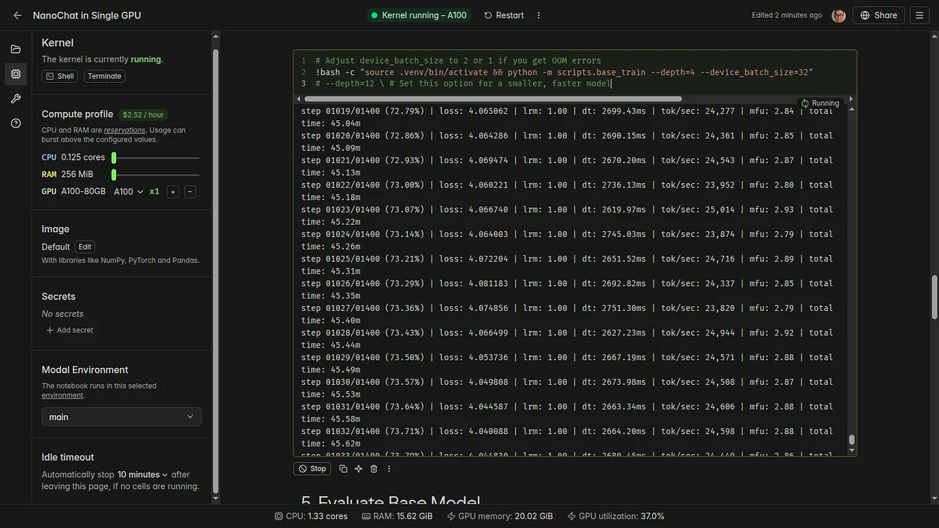Image resolution: width=939 pixels, height=528 pixels.
Task: Add a secret
Action: coord(69,330)
